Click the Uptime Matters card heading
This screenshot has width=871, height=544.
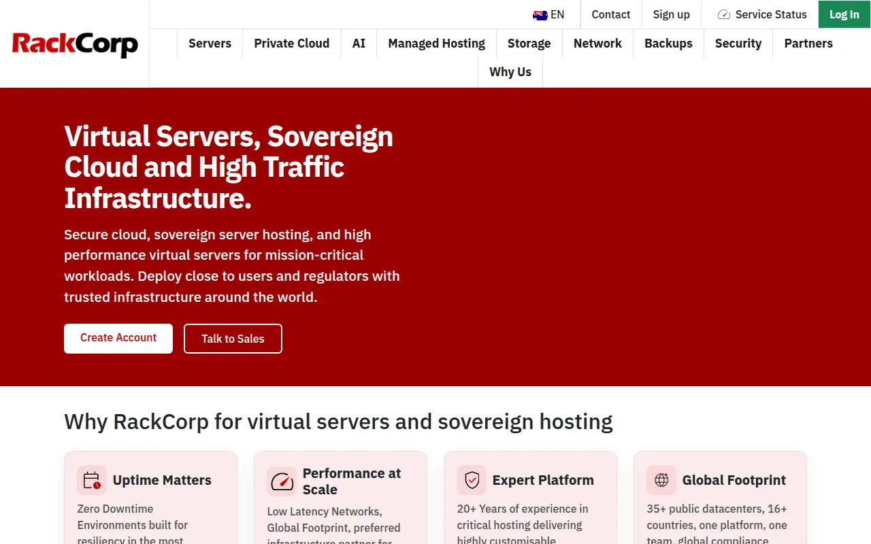(162, 480)
